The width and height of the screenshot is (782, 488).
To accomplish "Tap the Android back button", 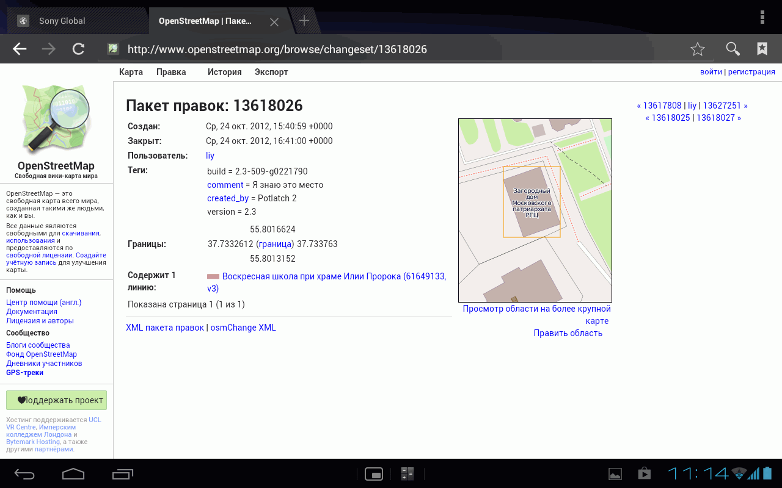I will click(x=25, y=473).
